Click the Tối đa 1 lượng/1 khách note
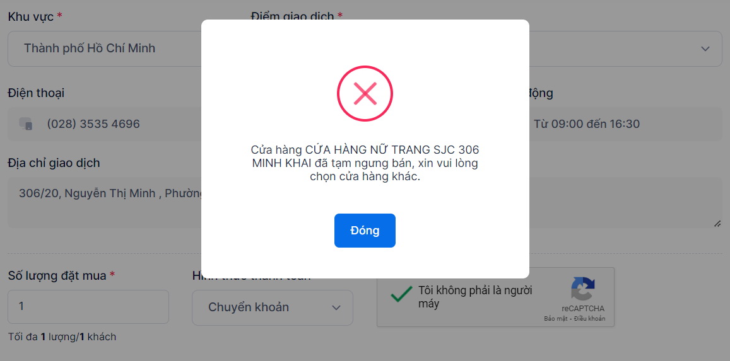 point(62,337)
